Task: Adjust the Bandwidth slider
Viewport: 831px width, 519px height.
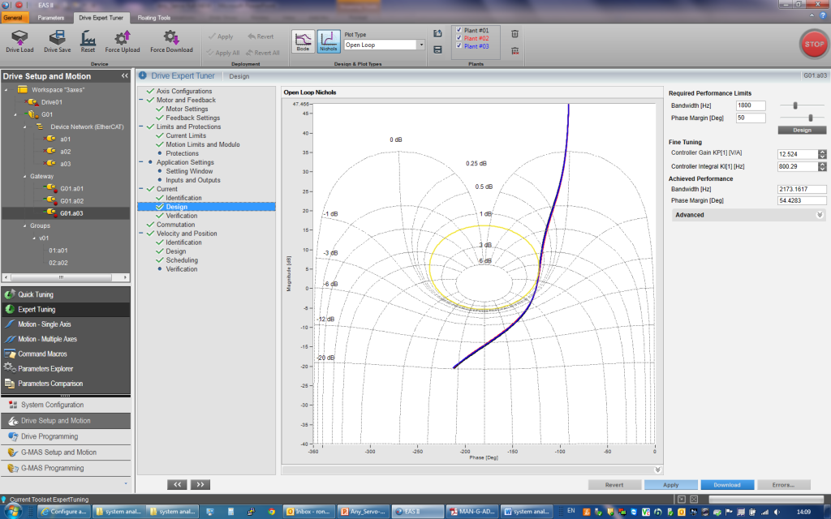Action: point(796,105)
